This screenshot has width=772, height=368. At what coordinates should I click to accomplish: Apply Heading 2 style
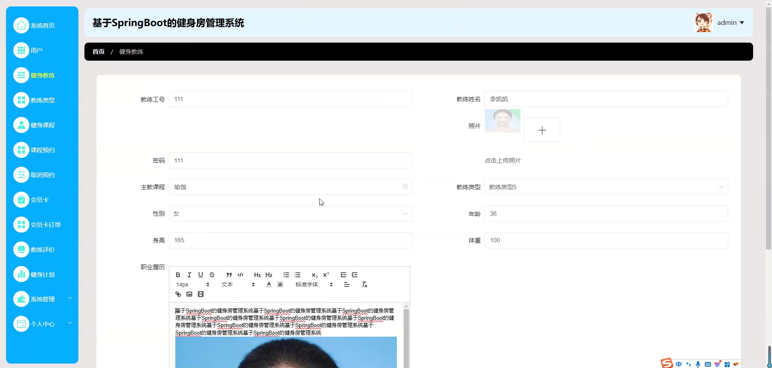pos(269,275)
